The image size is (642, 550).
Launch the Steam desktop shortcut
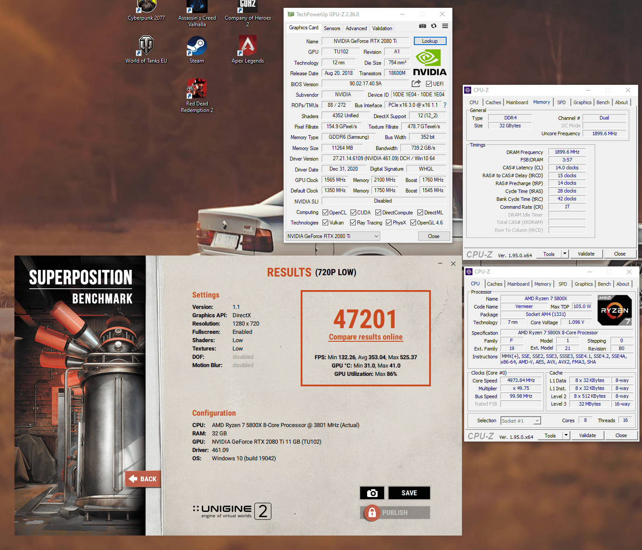(x=197, y=49)
